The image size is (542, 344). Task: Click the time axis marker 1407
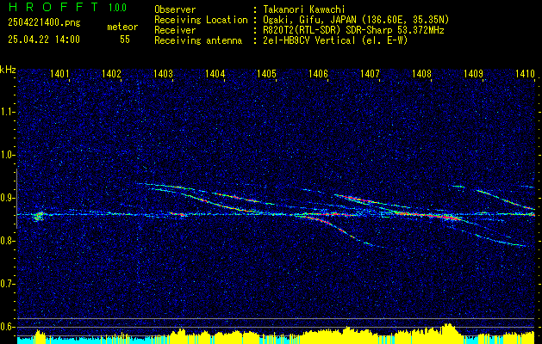point(370,73)
